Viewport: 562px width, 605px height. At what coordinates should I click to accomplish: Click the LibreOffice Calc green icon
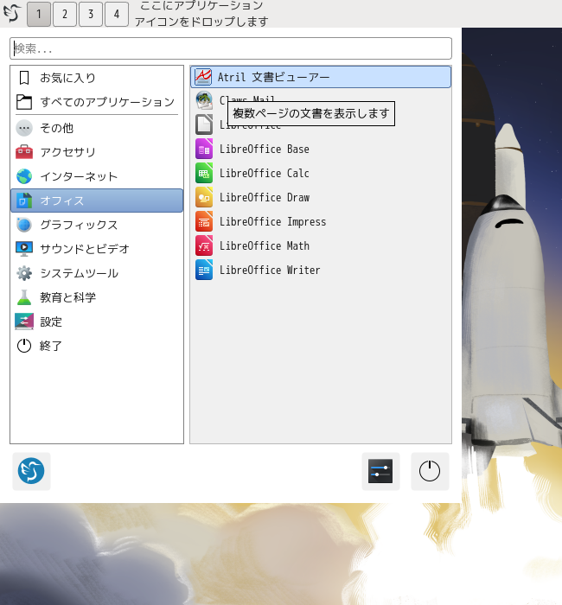click(204, 174)
